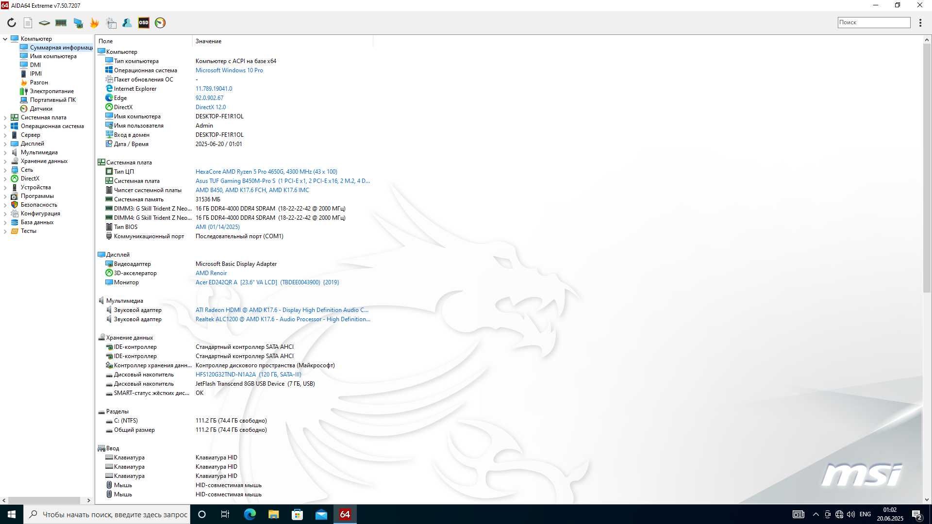932x524 pixels.
Task: Click the HFS120G32TND-N1A2A disk drive link
Action: (x=249, y=375)
